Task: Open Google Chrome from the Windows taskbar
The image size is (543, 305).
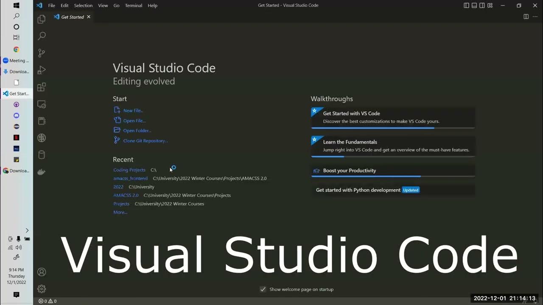Action: tap(16, 50)
